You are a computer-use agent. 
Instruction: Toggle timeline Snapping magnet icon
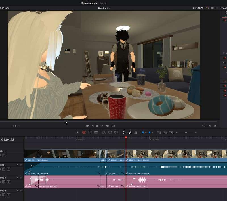tap(124, 132)
